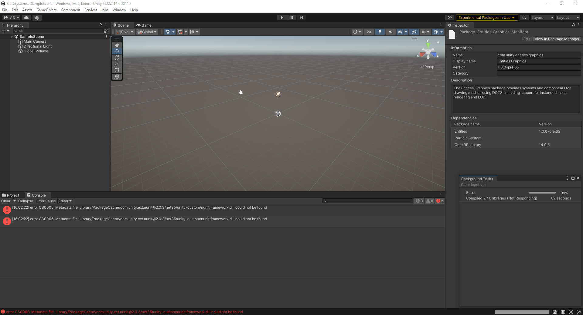Open the activity checkmark indicator in status bar

(579, 312)
